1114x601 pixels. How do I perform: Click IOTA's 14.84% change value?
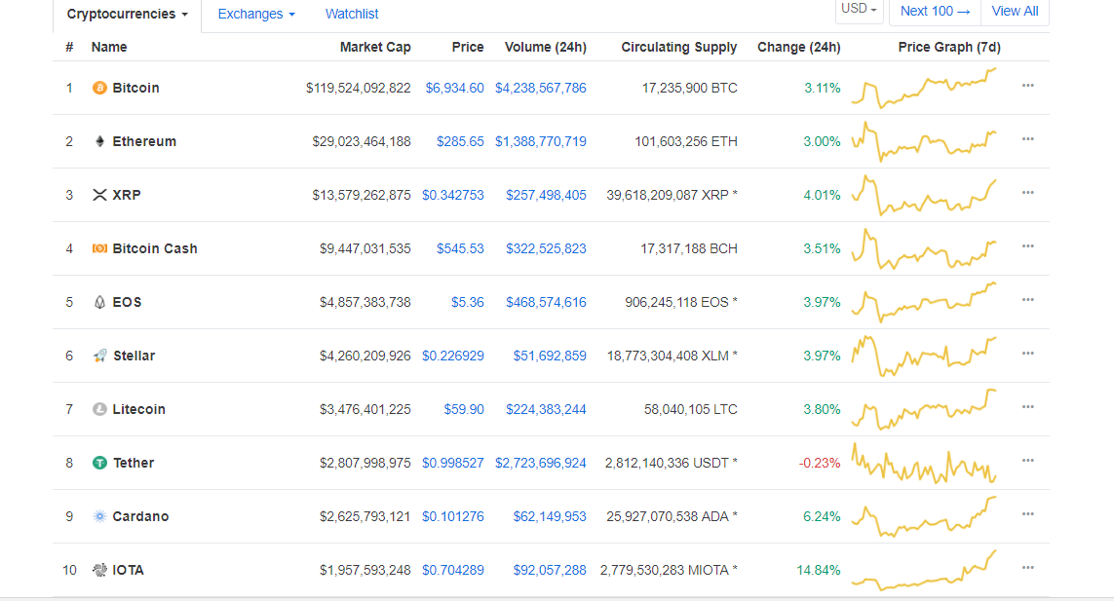(x=819, y=571)
